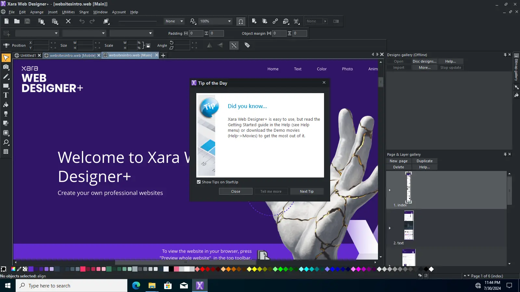This screenshot has width=520, height=292.
Task: Open the third empty combo box dropdown
Action: pos(150,33)
